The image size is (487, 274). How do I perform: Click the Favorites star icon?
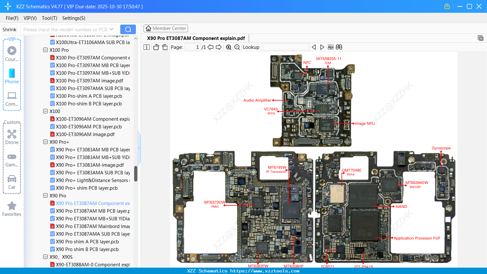12,206
